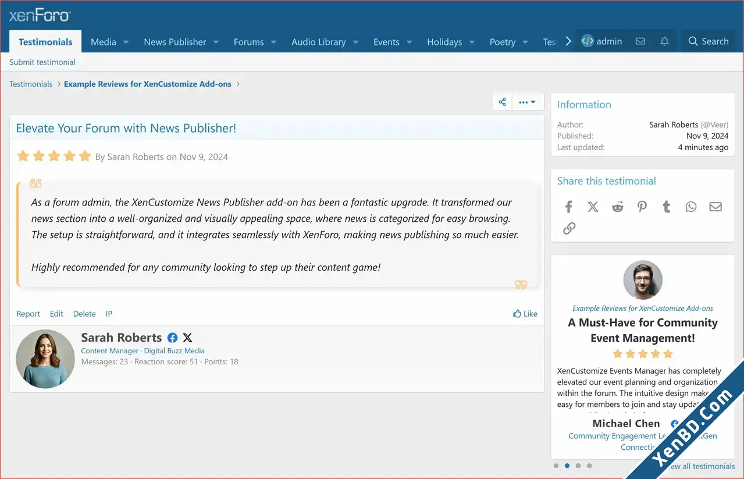Open the Poetry tab
Viewport: 744px width, 479px height.
[503, 42]
